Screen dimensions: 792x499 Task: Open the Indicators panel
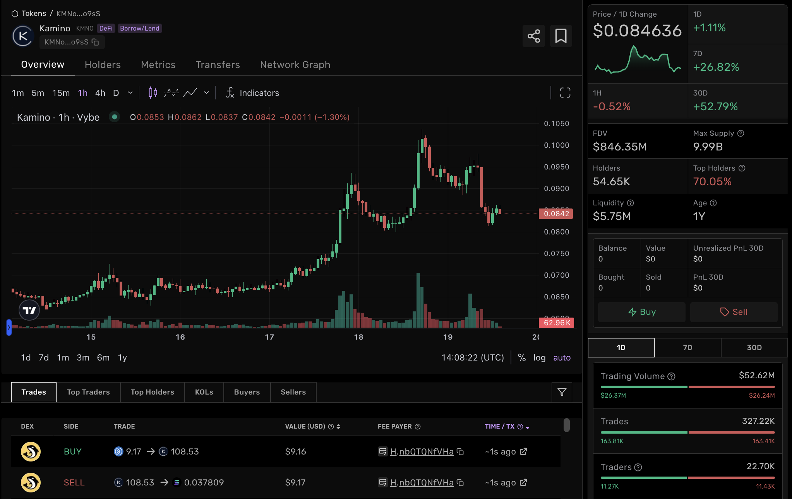tap(252, 93)
